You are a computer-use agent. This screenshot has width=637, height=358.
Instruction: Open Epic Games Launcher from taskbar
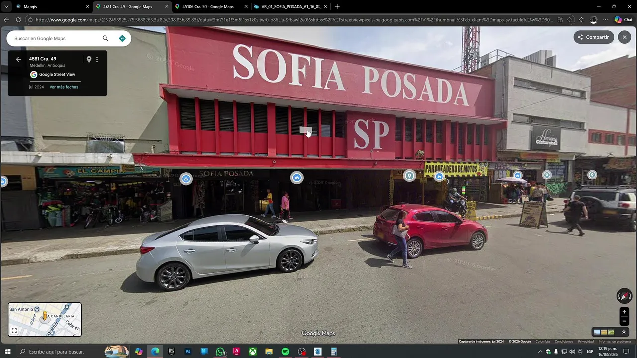172,352
